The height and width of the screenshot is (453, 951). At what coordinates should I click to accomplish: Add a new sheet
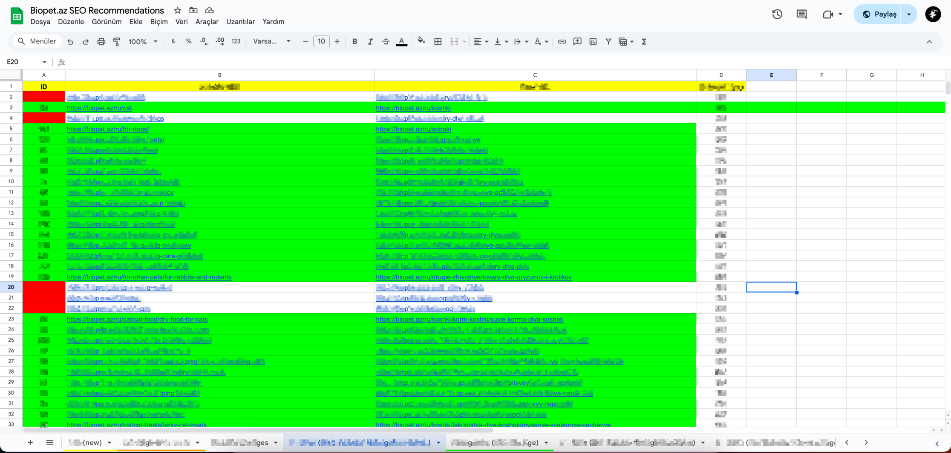point(30,442)
